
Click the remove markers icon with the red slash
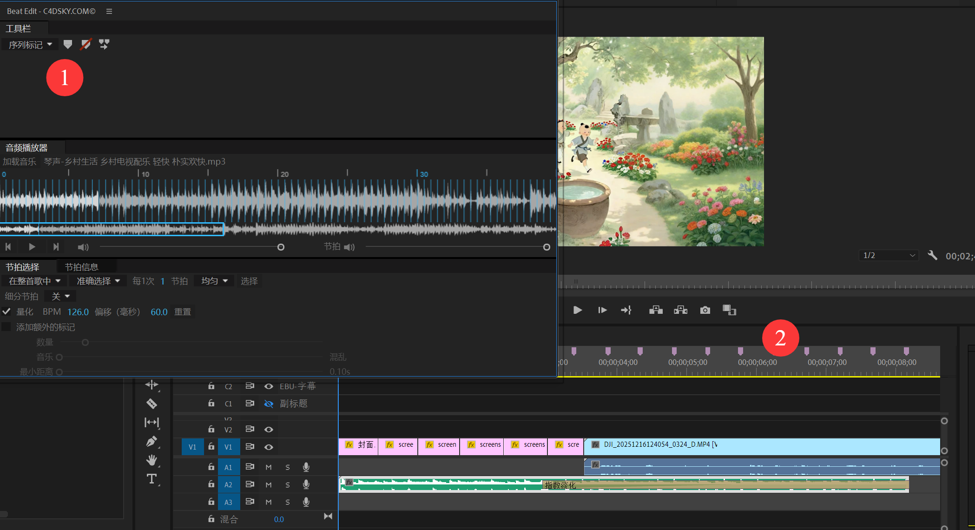[86, 45]
